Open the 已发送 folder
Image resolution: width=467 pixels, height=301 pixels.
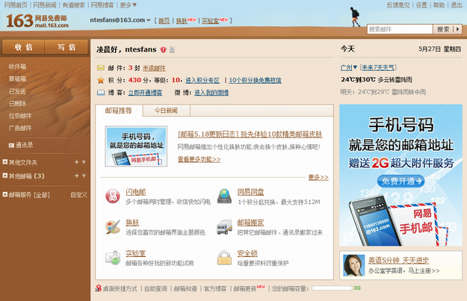(17, 91)
